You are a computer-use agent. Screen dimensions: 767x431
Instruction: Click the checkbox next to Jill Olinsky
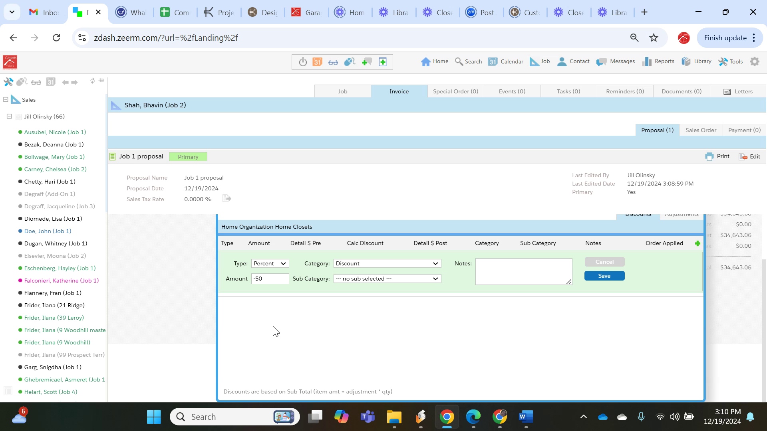tap(18, 117)
